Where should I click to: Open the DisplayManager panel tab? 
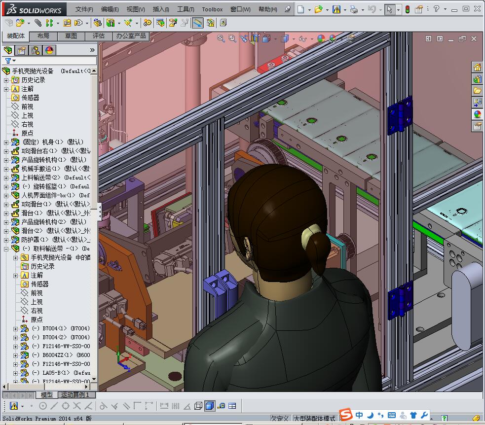click(x=49, y=50)
